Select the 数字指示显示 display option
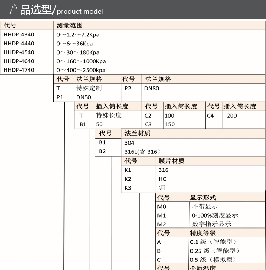The image size is (266, 270). pyautogui.click(x=211, y=224)
